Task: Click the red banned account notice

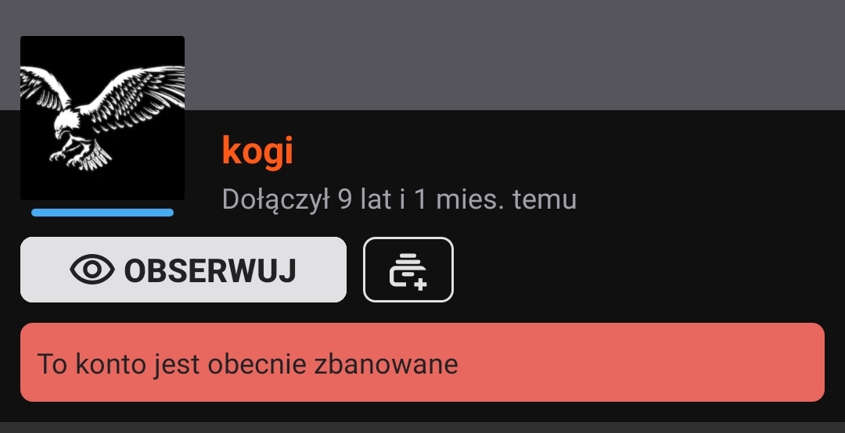Action: [422, 362]
